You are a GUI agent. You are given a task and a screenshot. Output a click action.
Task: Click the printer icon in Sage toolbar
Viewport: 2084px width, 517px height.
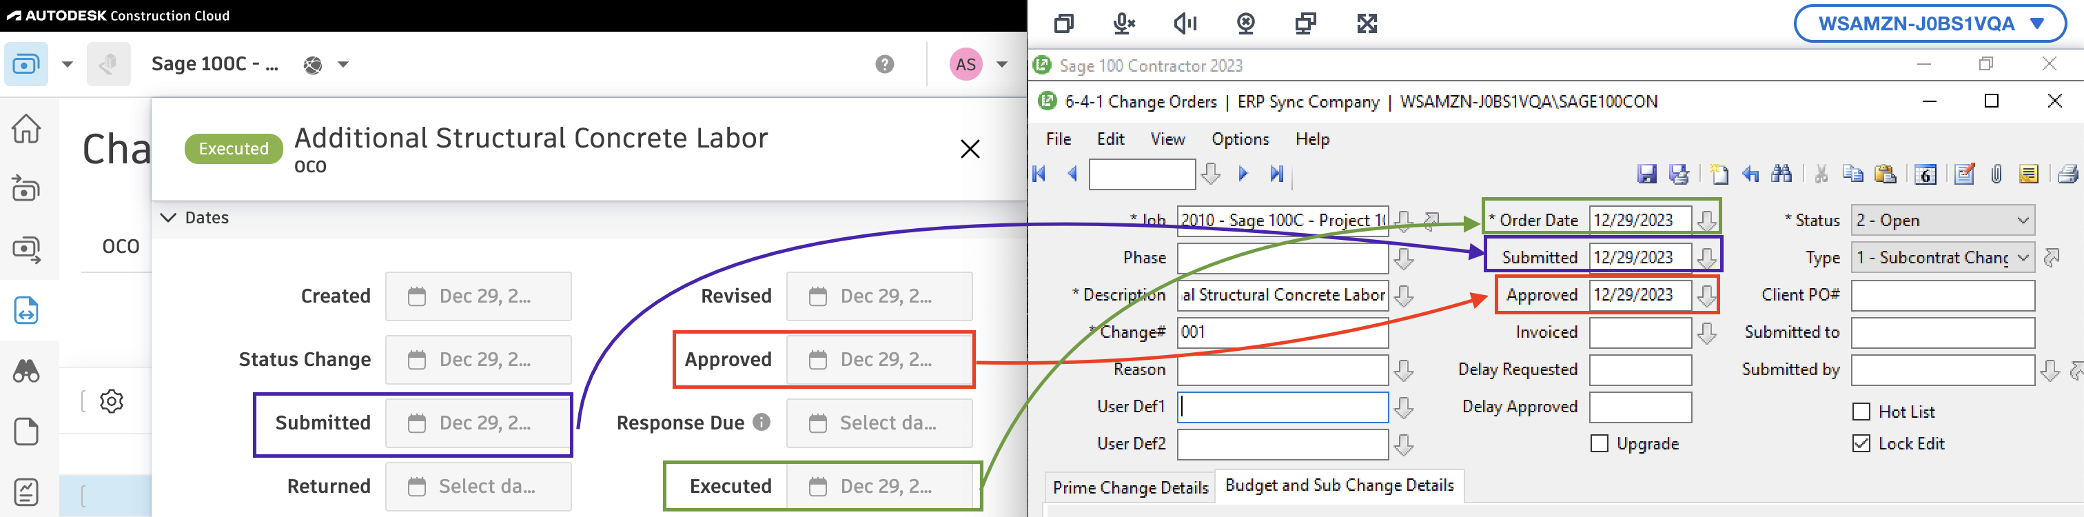click(x=2068, y=174)
